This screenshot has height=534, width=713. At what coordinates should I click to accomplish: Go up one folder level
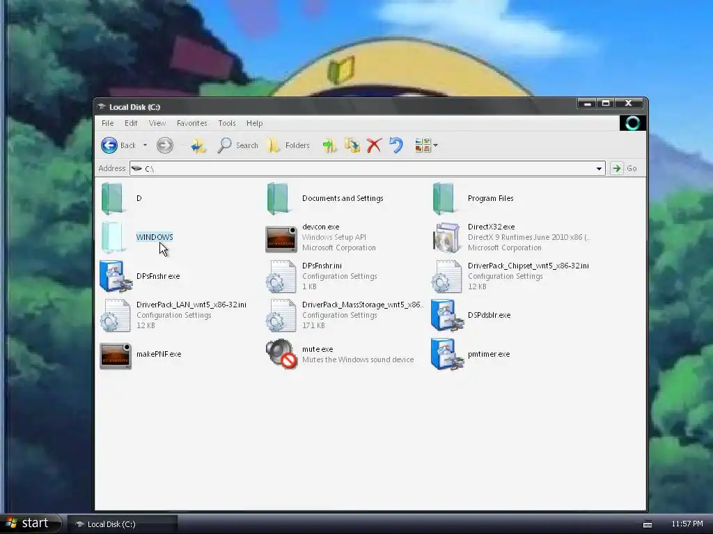(x=198, y=145)
